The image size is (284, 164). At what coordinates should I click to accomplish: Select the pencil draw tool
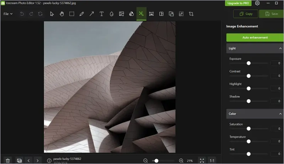81,14
